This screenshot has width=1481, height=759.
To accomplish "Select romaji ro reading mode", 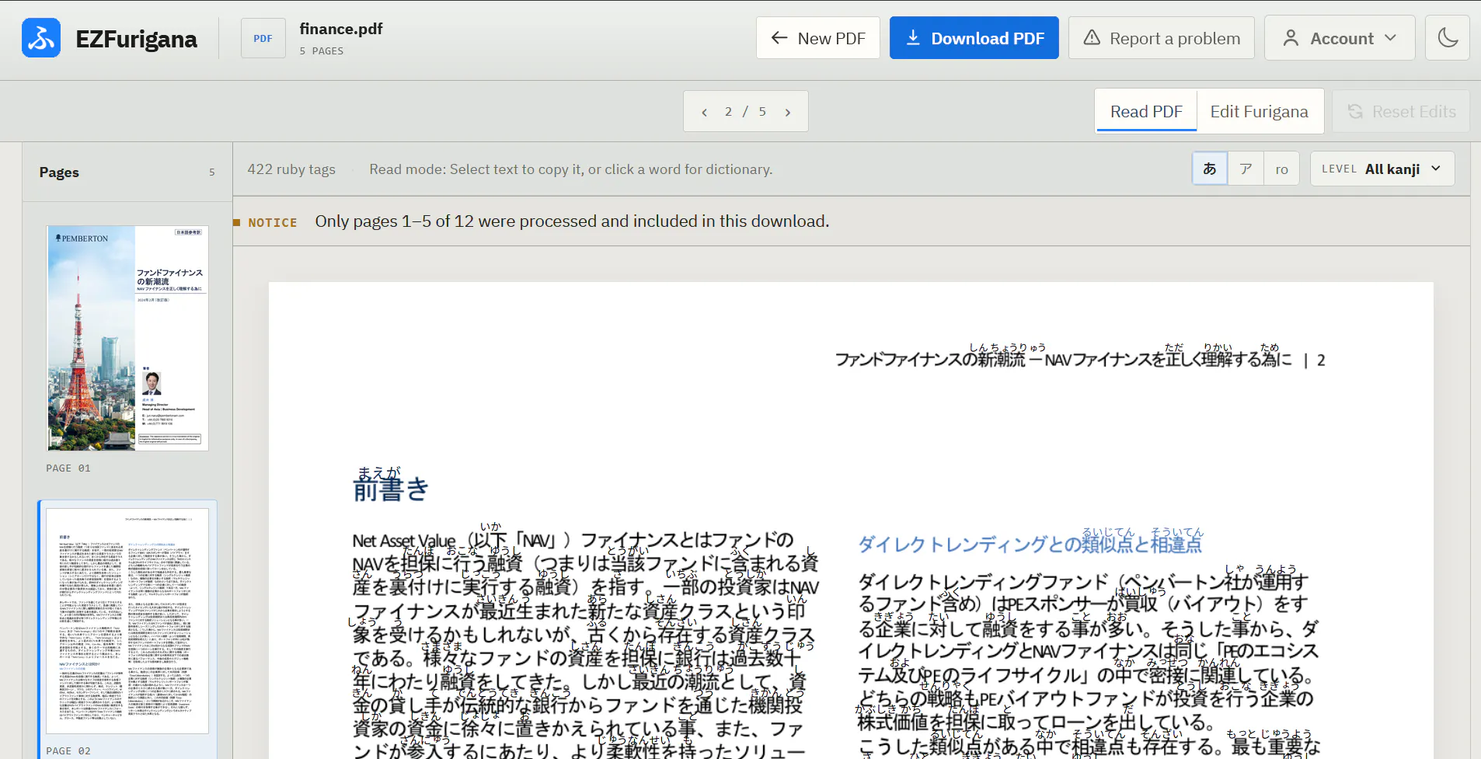I will pos(1281,169).
